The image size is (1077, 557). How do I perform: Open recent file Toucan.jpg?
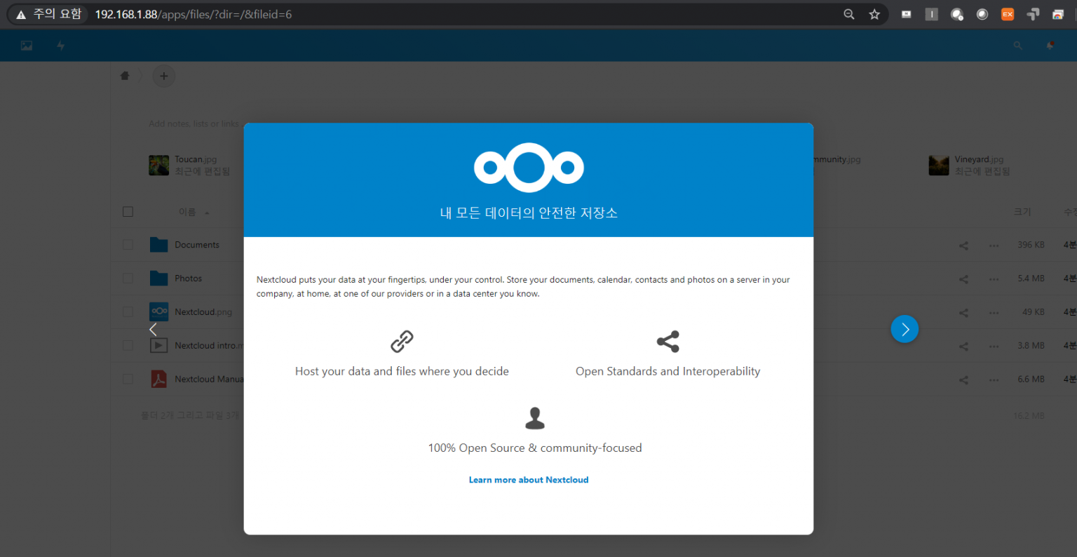196,159
